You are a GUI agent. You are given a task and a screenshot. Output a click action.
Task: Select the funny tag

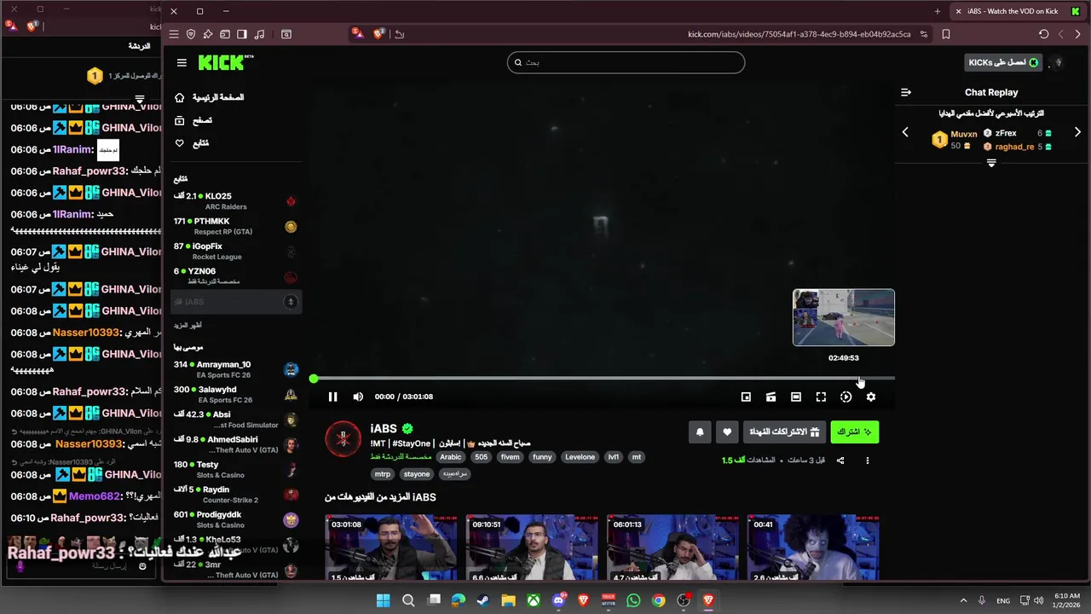(542, 457)
